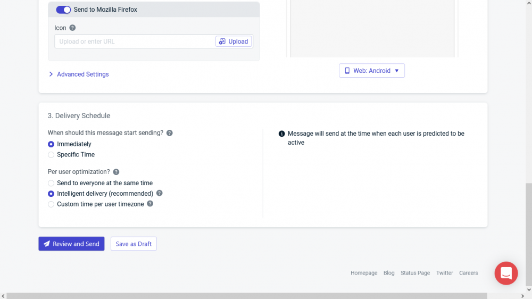Click help icon next to start sending question
This screenshot has width=532, height=299.
(x=169, y=133)
